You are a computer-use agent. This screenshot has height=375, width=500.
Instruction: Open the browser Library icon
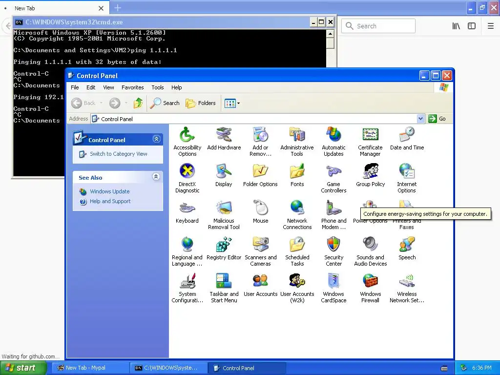point(456,26)
